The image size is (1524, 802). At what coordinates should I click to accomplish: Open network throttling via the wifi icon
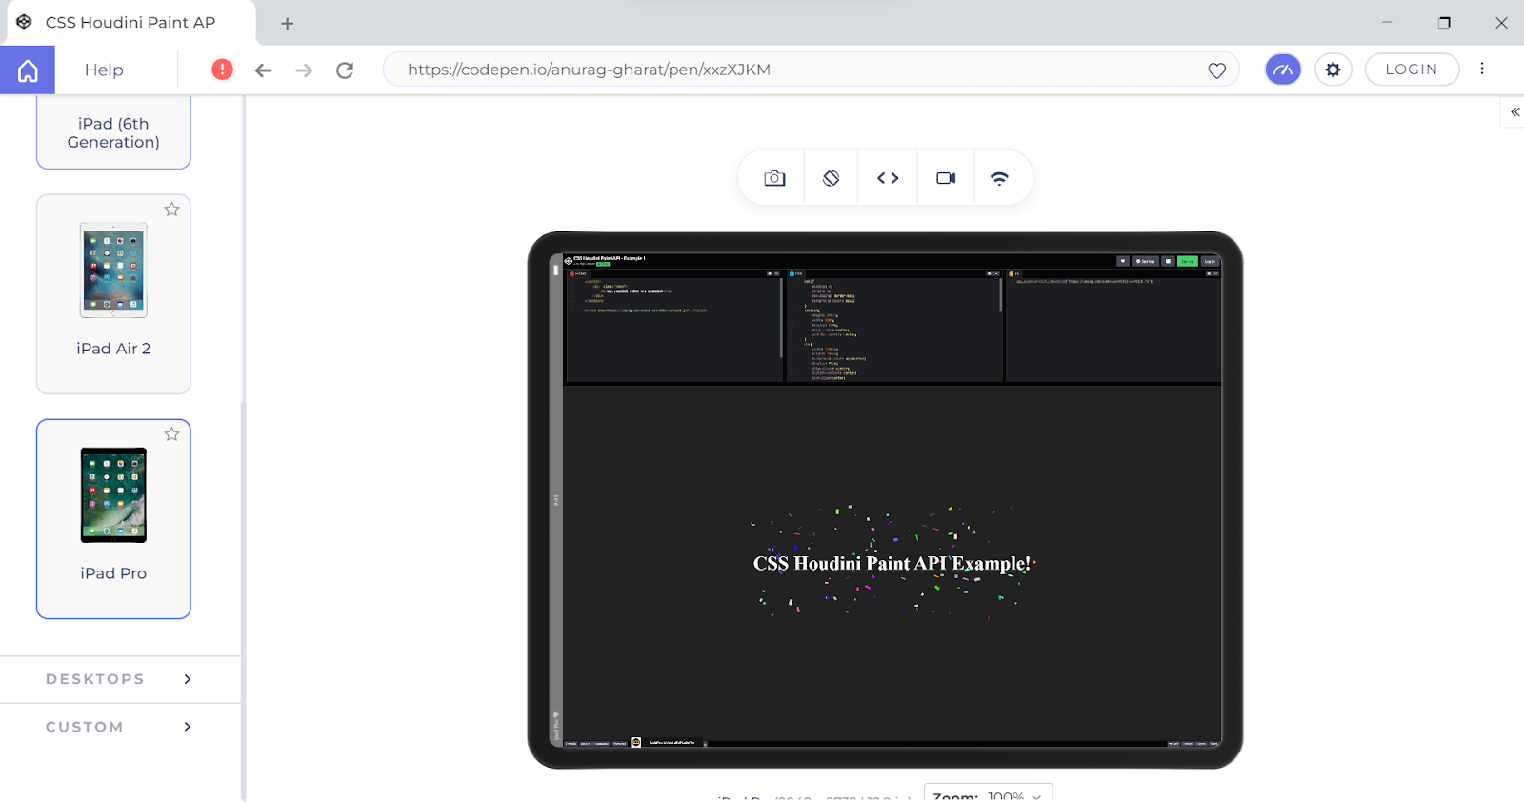pyautogui.click(x=999, y=178)
